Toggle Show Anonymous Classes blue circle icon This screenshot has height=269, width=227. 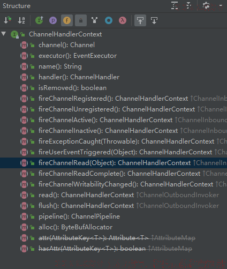tap(109, 20)
